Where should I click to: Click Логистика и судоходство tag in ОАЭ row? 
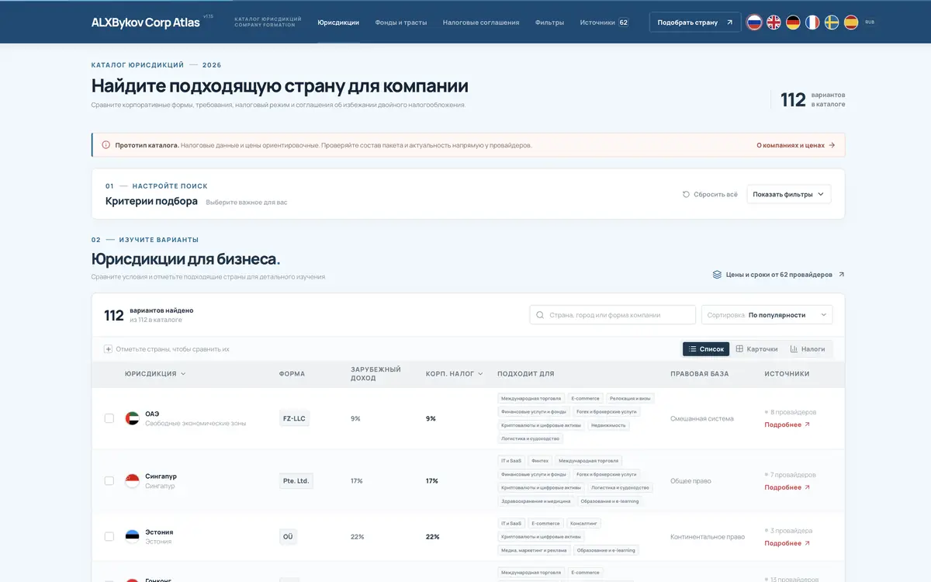click(x=531, y=438)
